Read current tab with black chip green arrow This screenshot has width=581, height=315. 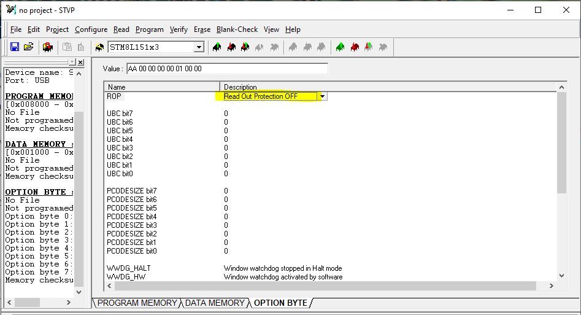coord(217,47)
